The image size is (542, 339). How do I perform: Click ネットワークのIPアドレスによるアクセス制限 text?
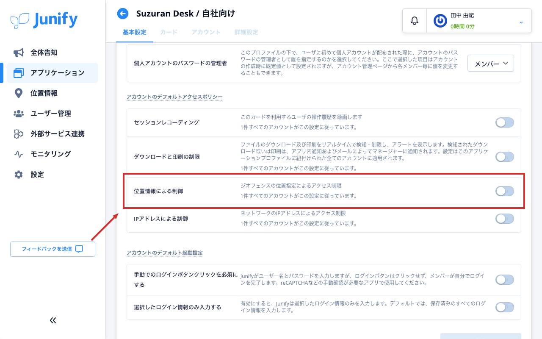(293, 213)
